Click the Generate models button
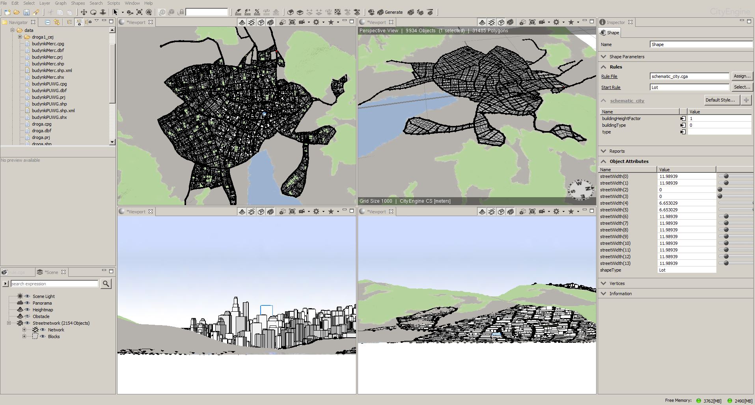 point(390,12)
